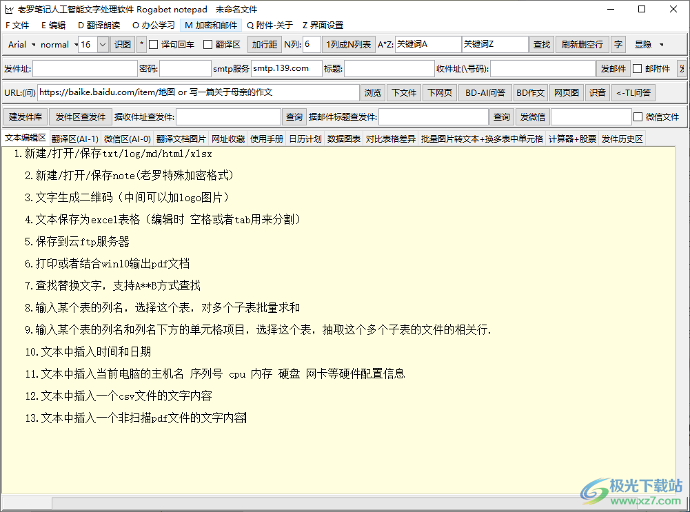Screen dimensions: 690x512
Task: Click the BD-AI问答 button
Action: coord(485,92)
